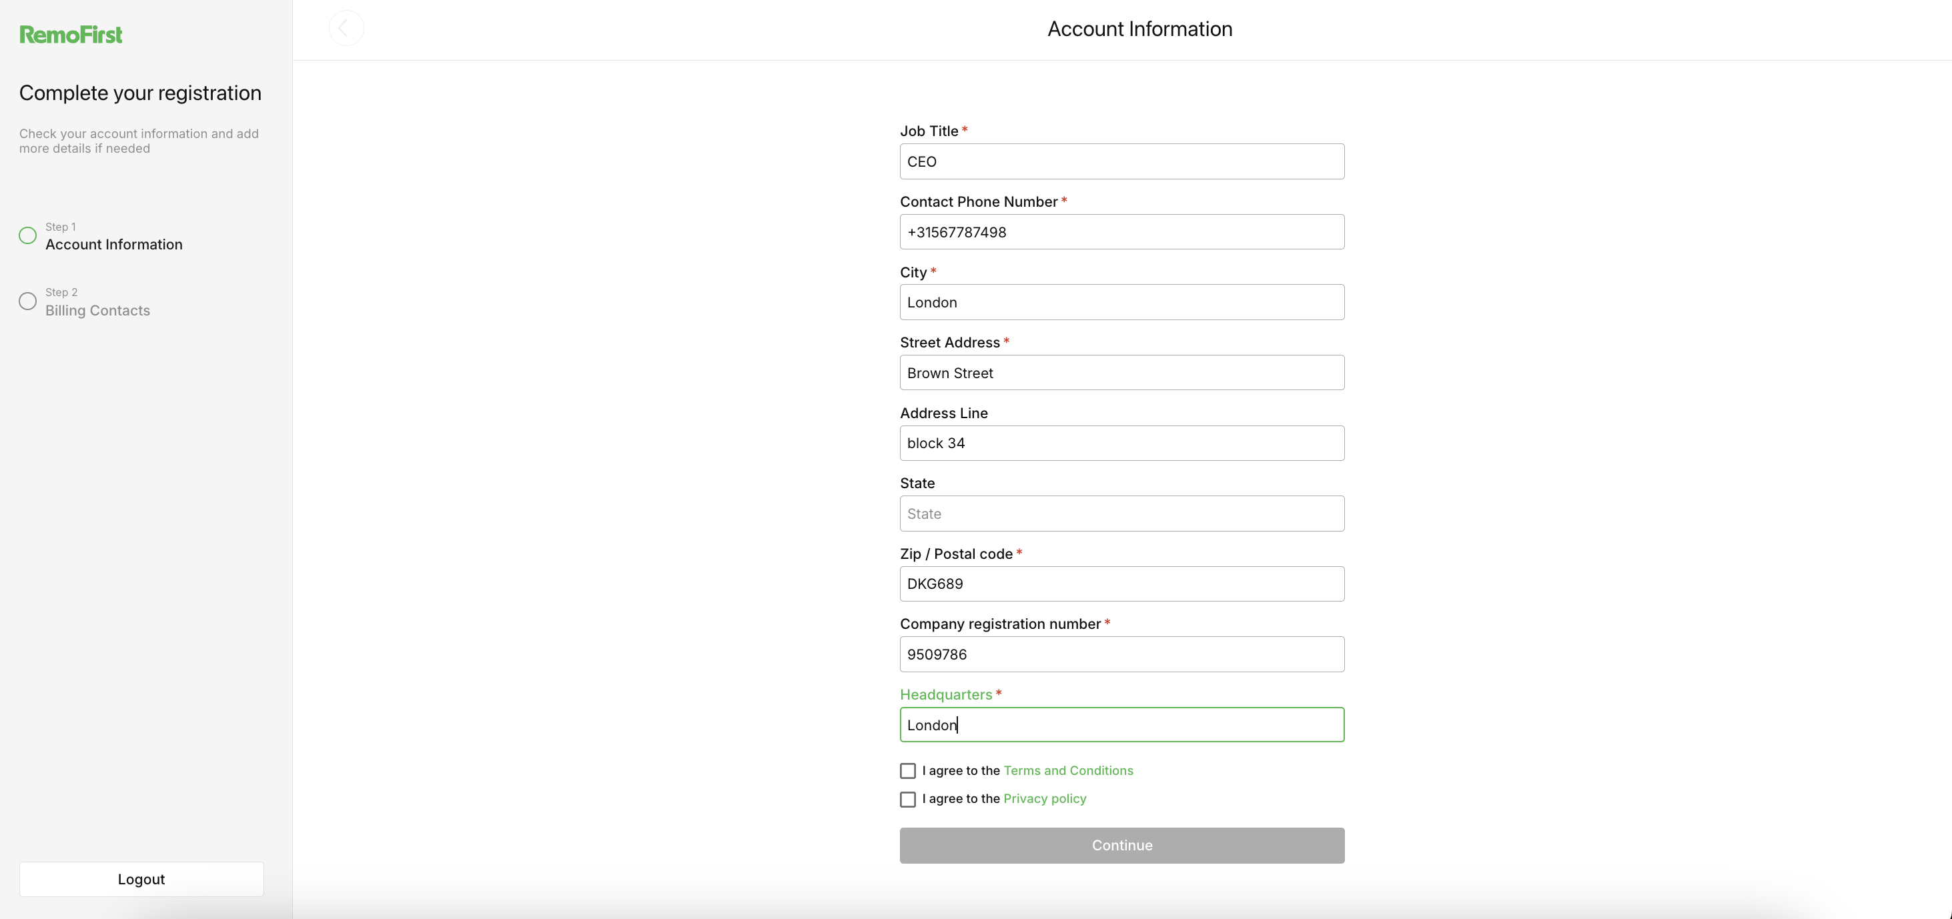Click the Street Address field with Brown Street
The width and height of the screenshot is (1952, 919).
[x=1121, y=373]
